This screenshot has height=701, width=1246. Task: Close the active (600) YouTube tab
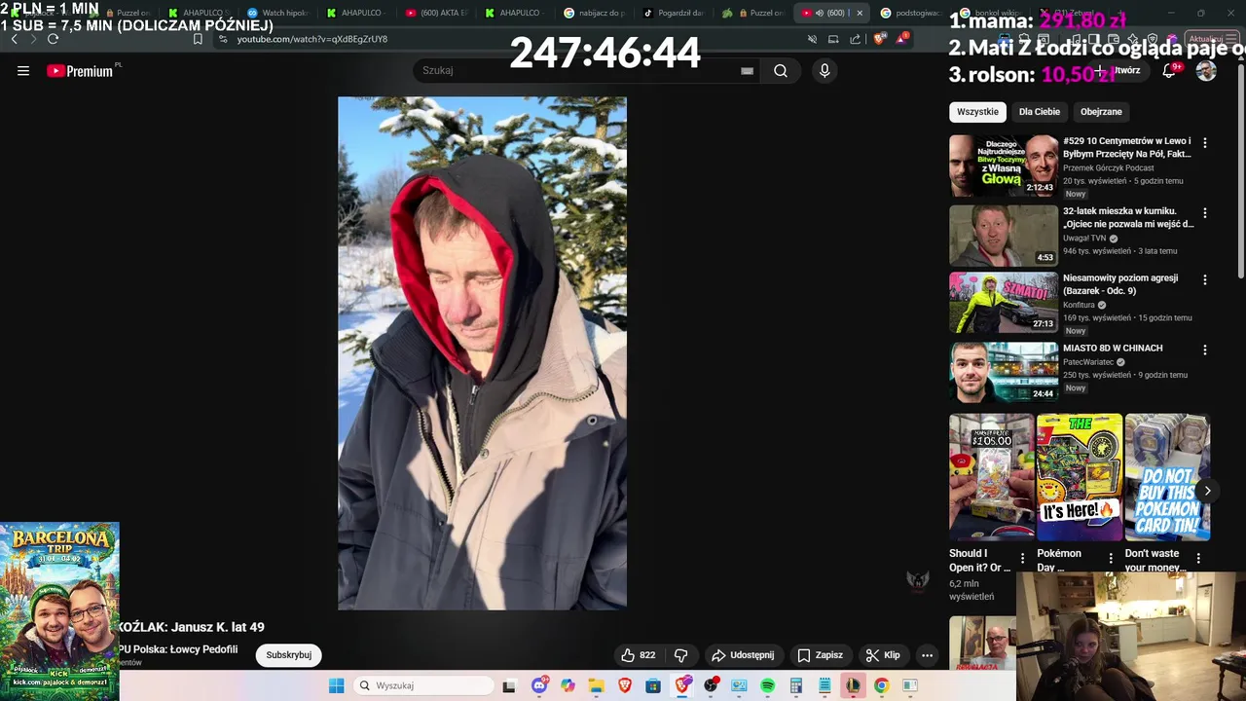click(860, 13)
